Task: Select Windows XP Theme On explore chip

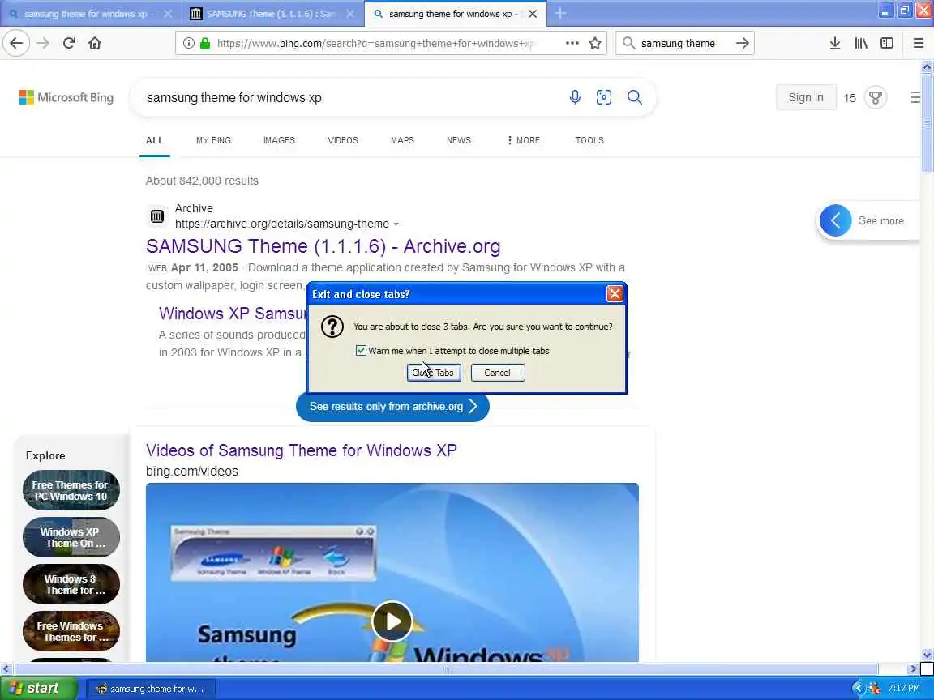Action: pos(71,537)
